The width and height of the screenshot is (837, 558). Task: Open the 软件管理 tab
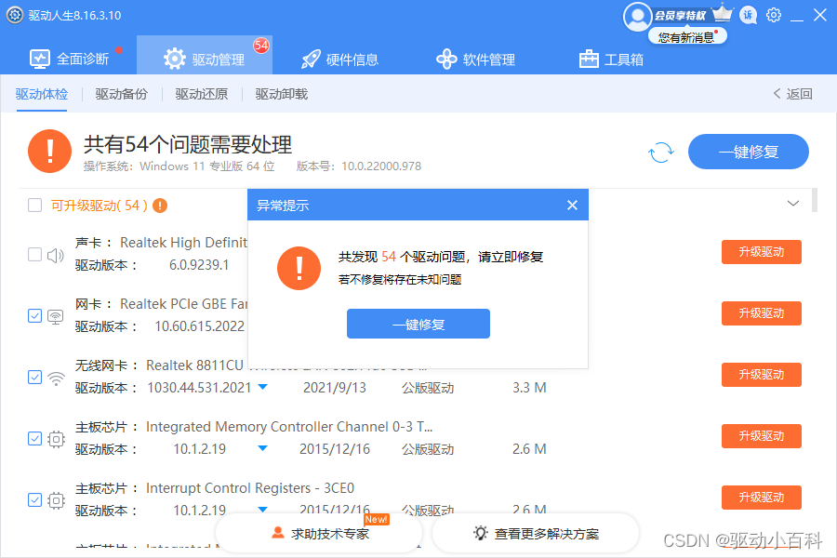click(x=475, y=60)
